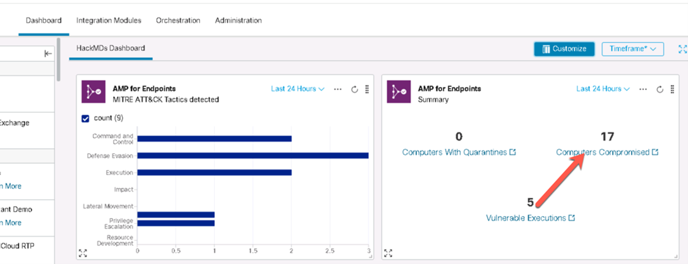
Task: Refresh the MITRE ATT&CK Tactics tile
Action: [354, 89]
